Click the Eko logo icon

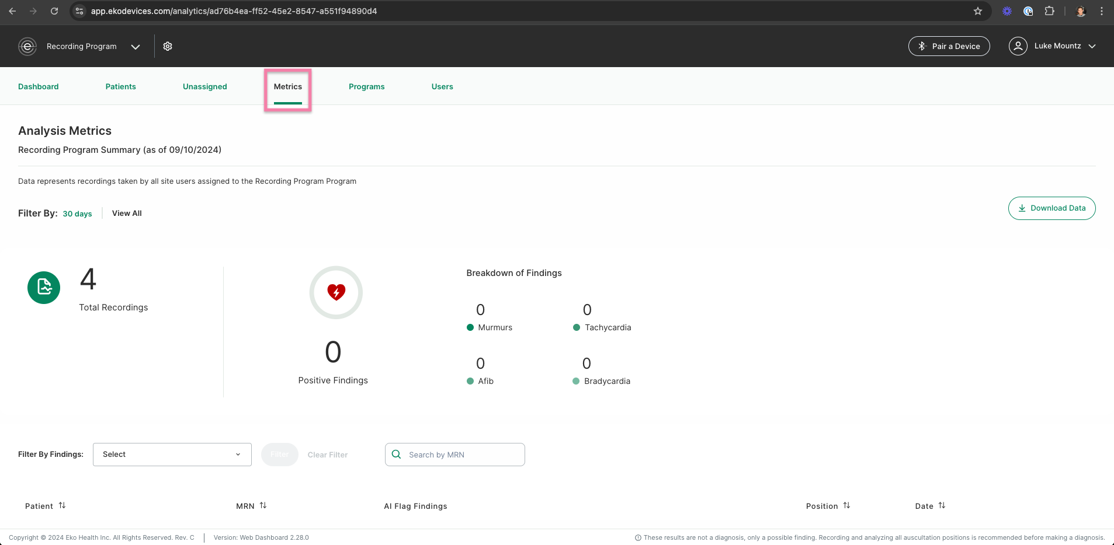[x=27, y=46]
